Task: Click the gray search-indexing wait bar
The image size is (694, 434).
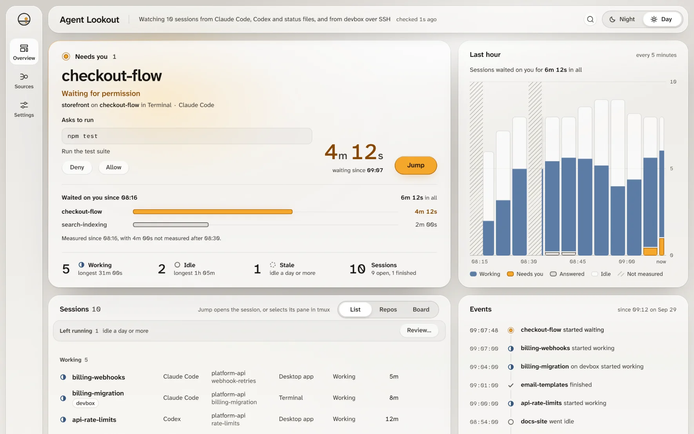Action: (x=171, y=225)
